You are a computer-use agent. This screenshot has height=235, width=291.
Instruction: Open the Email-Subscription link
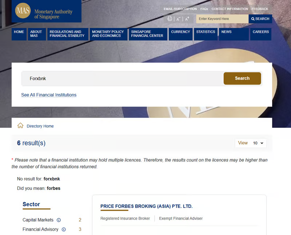180,9
